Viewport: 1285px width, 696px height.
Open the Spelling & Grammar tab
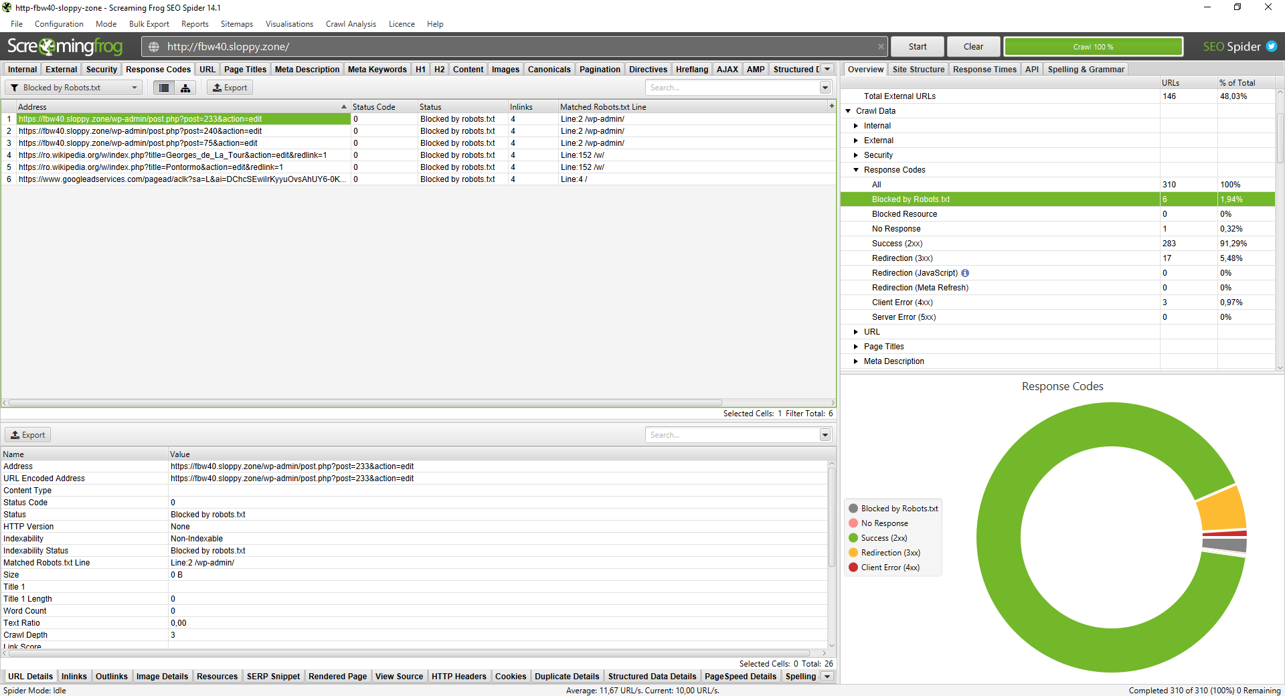click(1086, 69)
